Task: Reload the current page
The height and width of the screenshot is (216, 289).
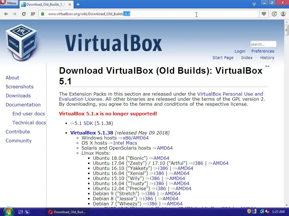Action: [24, 14]
